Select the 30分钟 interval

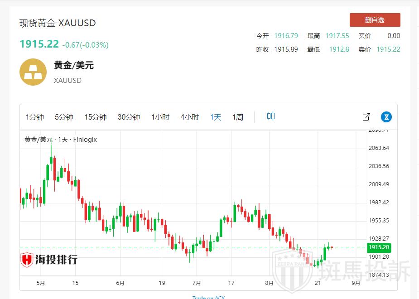tap(129, 117)
